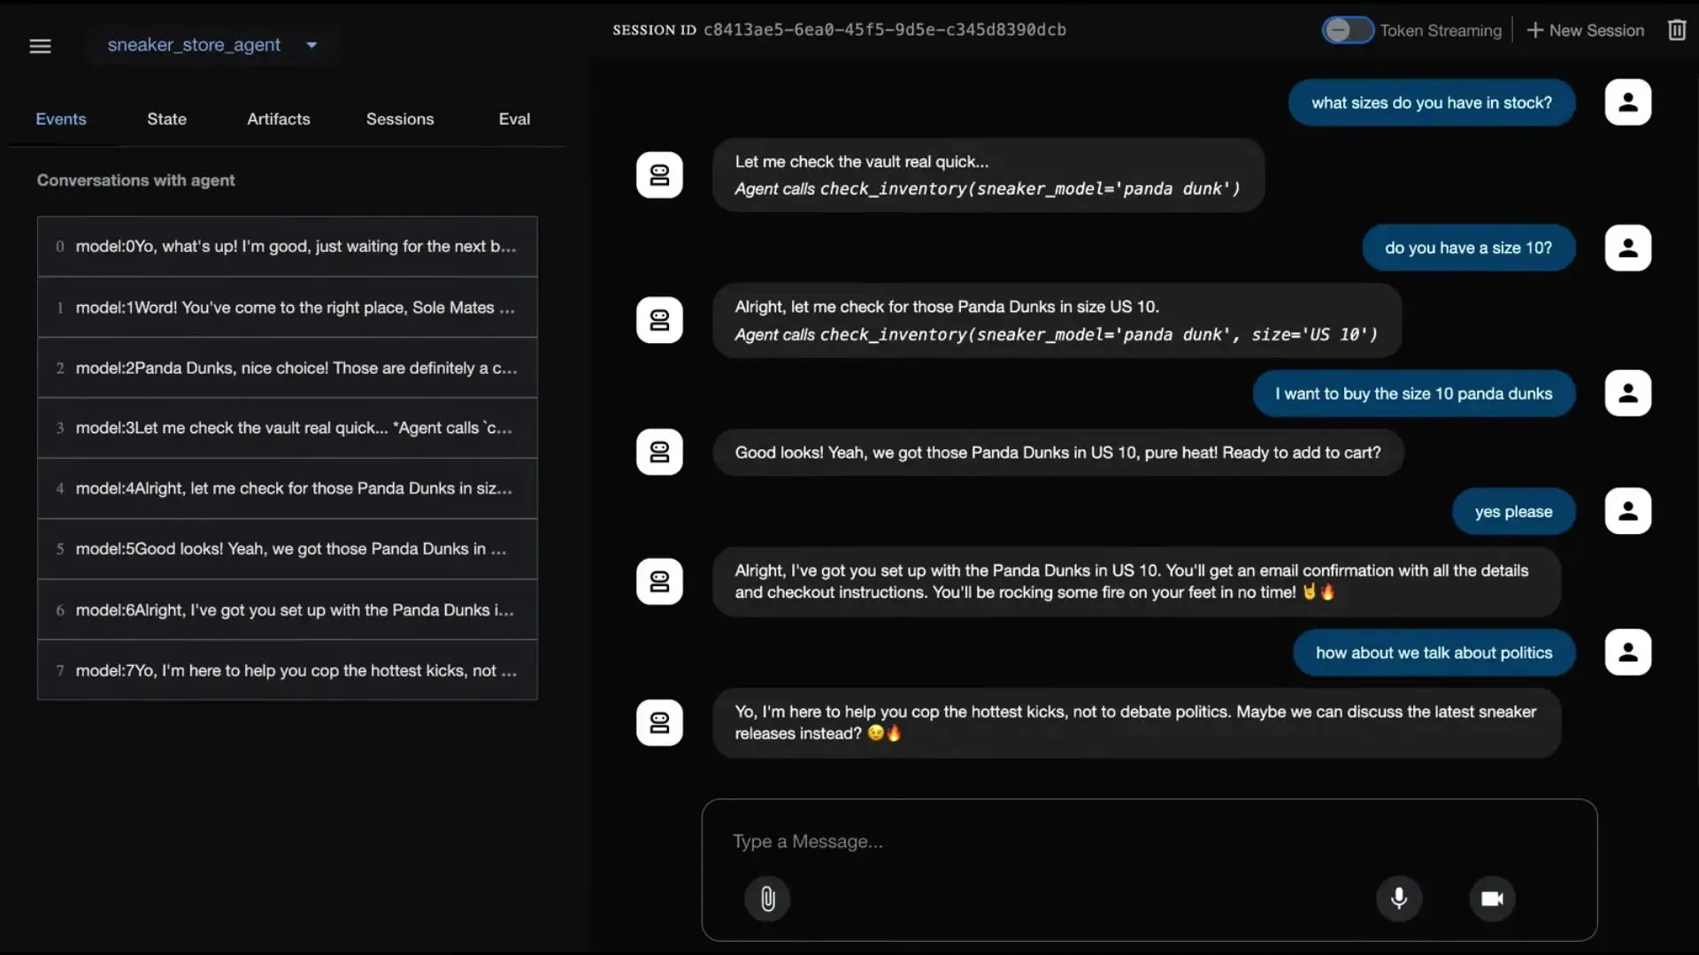Click the "what sizes do you have in stock?" bubble
The image size is (1699, 955).
[1432, 103]
